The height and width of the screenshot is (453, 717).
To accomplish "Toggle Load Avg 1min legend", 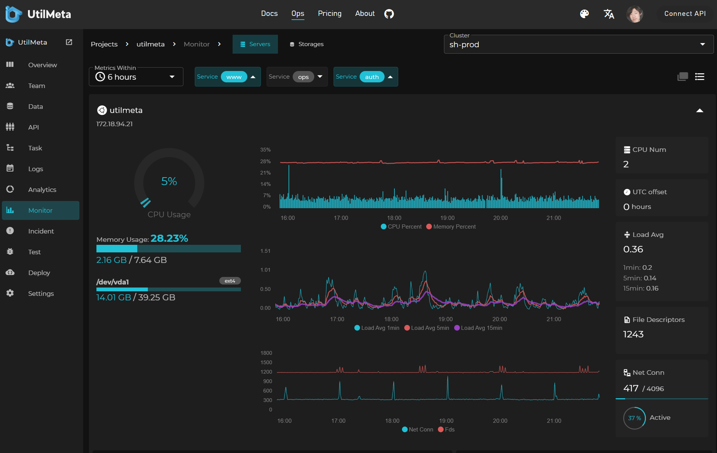I will pyautogui.click(x=377, y=328).
